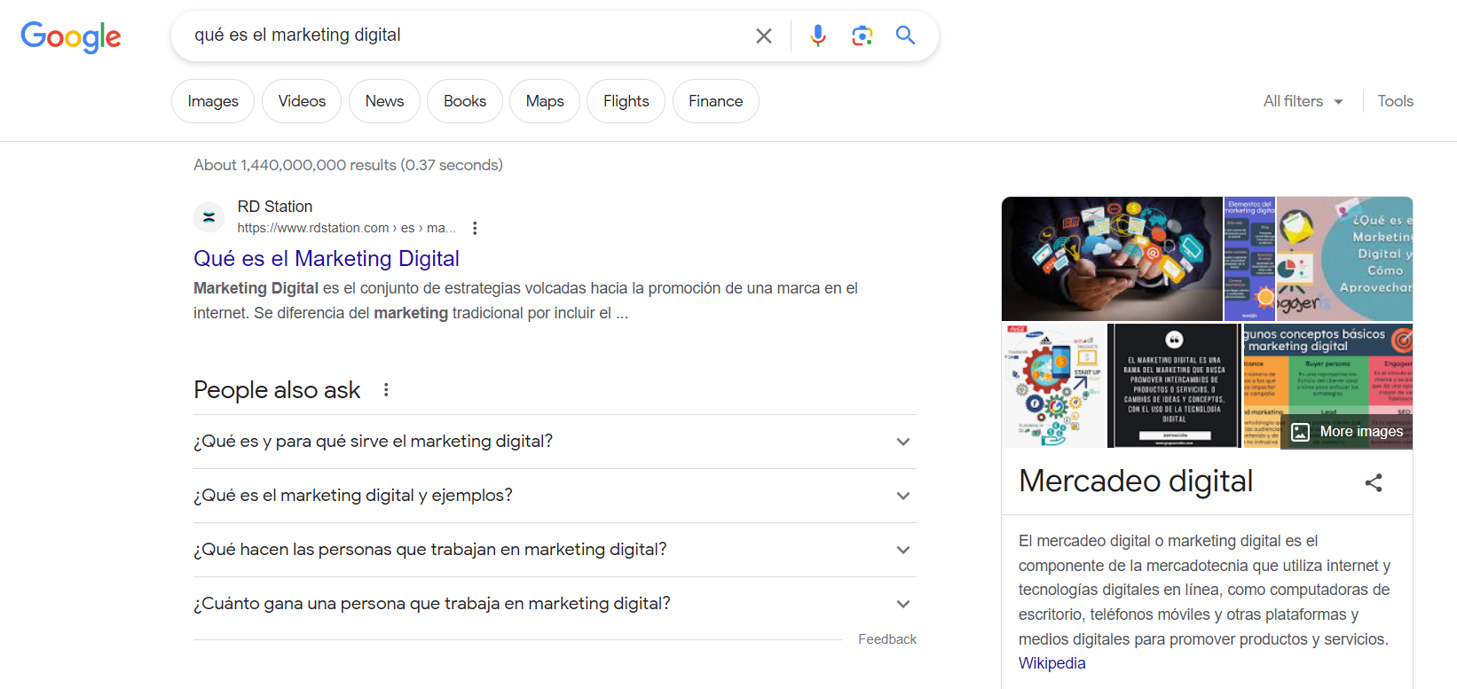This screenshot has height=689, width=1457.
Task: Click the RD Station favicon
Action: tap(209, 216)
